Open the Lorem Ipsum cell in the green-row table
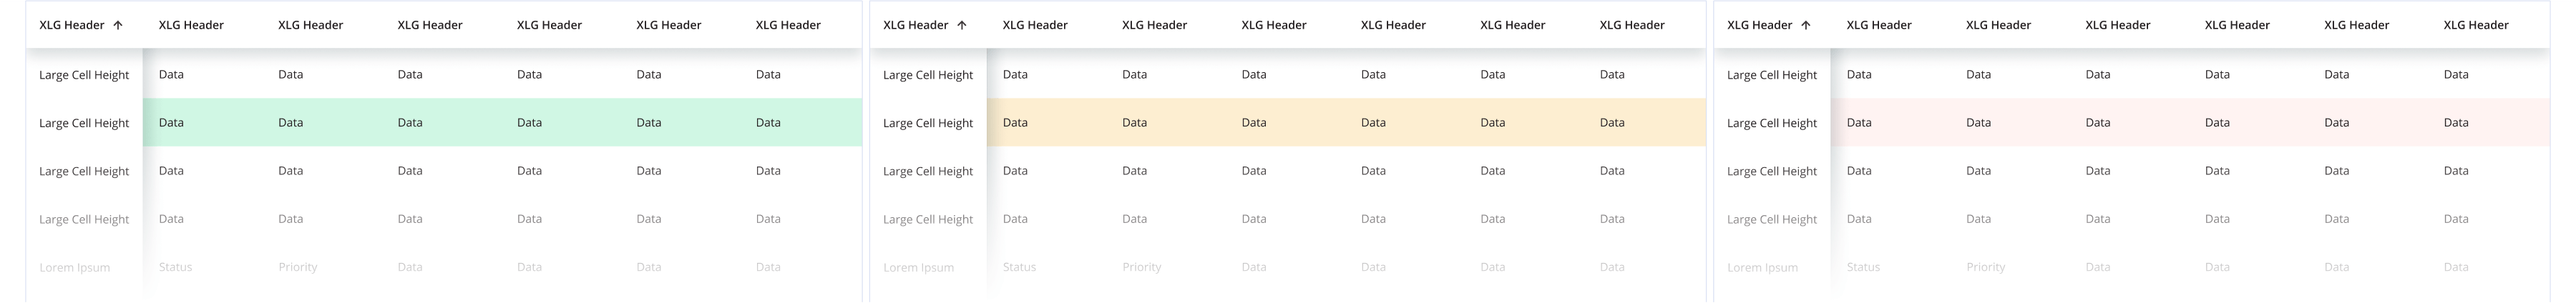The image size is (2576, 303). coord(74,267)
